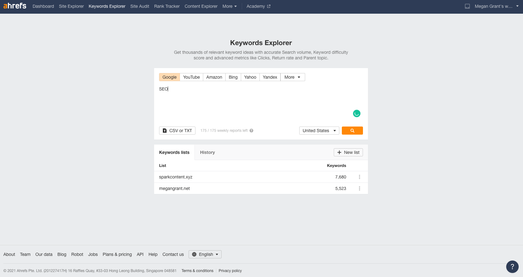This screenshot has width=523, height=277.
Task: Select the Google search engine tab
Action: coord(169,77)
